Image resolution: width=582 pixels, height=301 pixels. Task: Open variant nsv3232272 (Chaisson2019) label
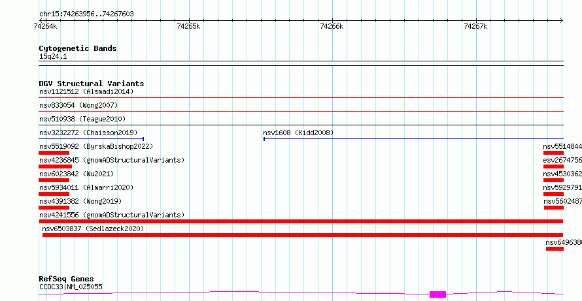point(88,133)
